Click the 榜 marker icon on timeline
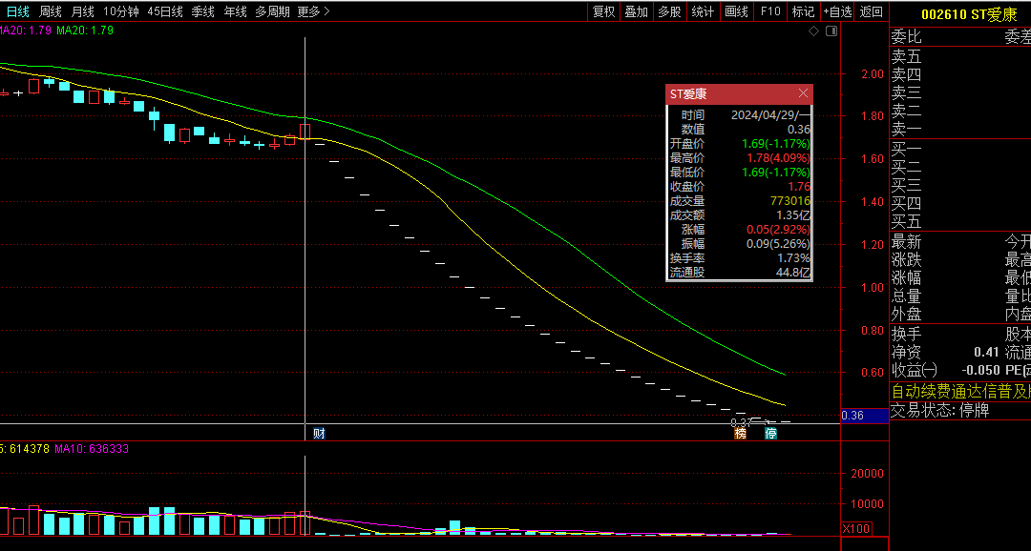 (x=740, y=434)
